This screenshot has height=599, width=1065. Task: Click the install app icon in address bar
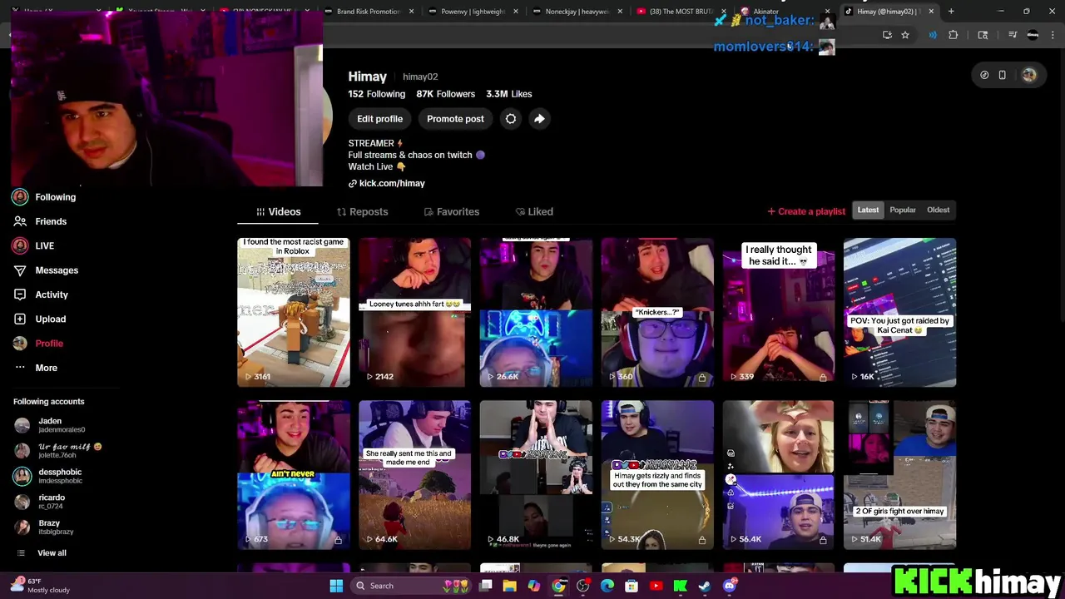(x=887, y=35)
